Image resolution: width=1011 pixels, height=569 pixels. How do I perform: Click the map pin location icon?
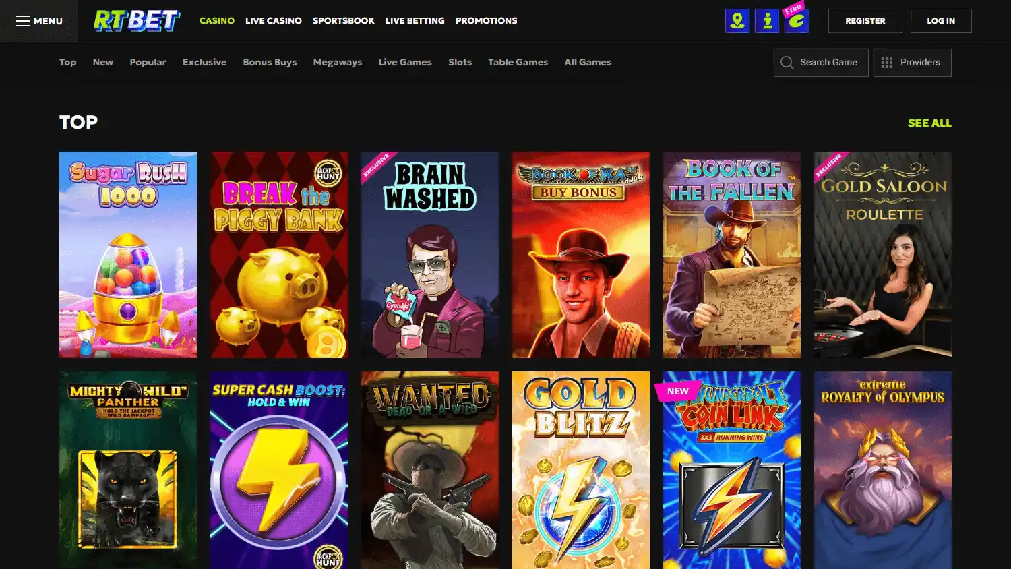tap(737, 21)
